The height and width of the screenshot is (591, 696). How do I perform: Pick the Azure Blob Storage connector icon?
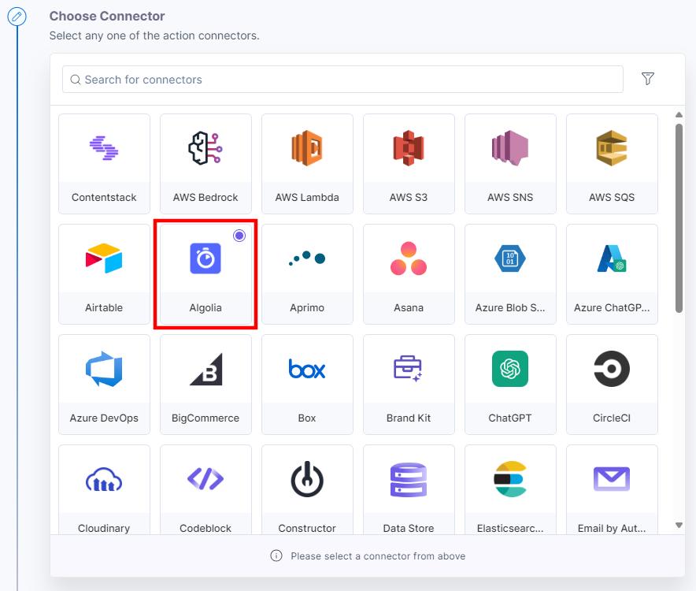[510, 258]
